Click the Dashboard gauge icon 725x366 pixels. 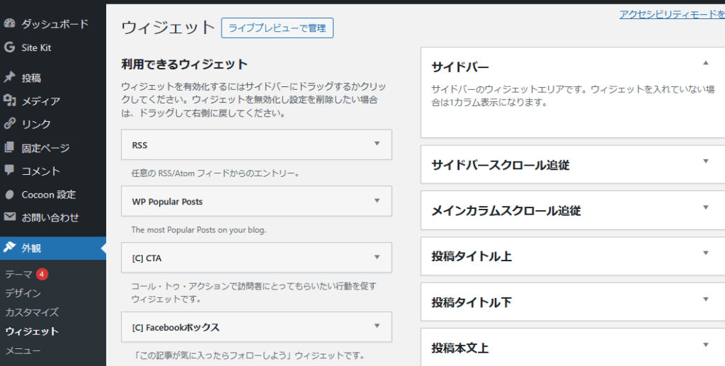click(9, 24)
